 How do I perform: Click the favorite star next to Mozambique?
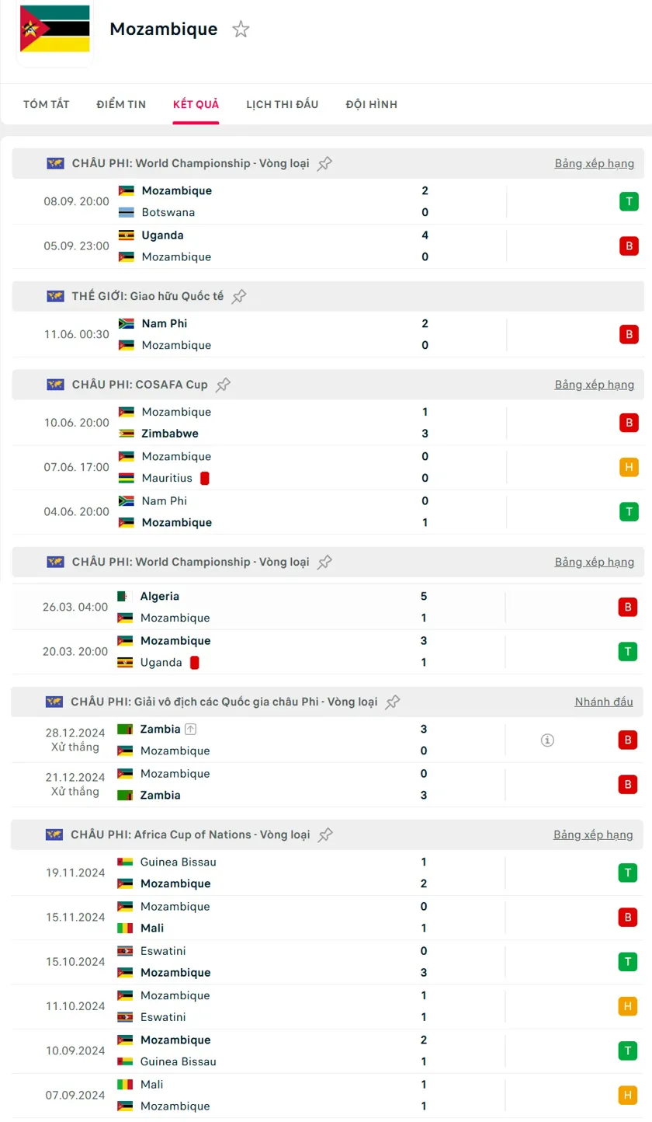point(241,30)
